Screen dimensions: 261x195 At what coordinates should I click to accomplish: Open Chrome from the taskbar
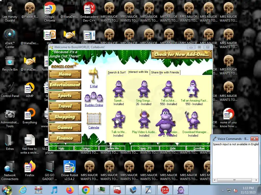tap(86, 190)
